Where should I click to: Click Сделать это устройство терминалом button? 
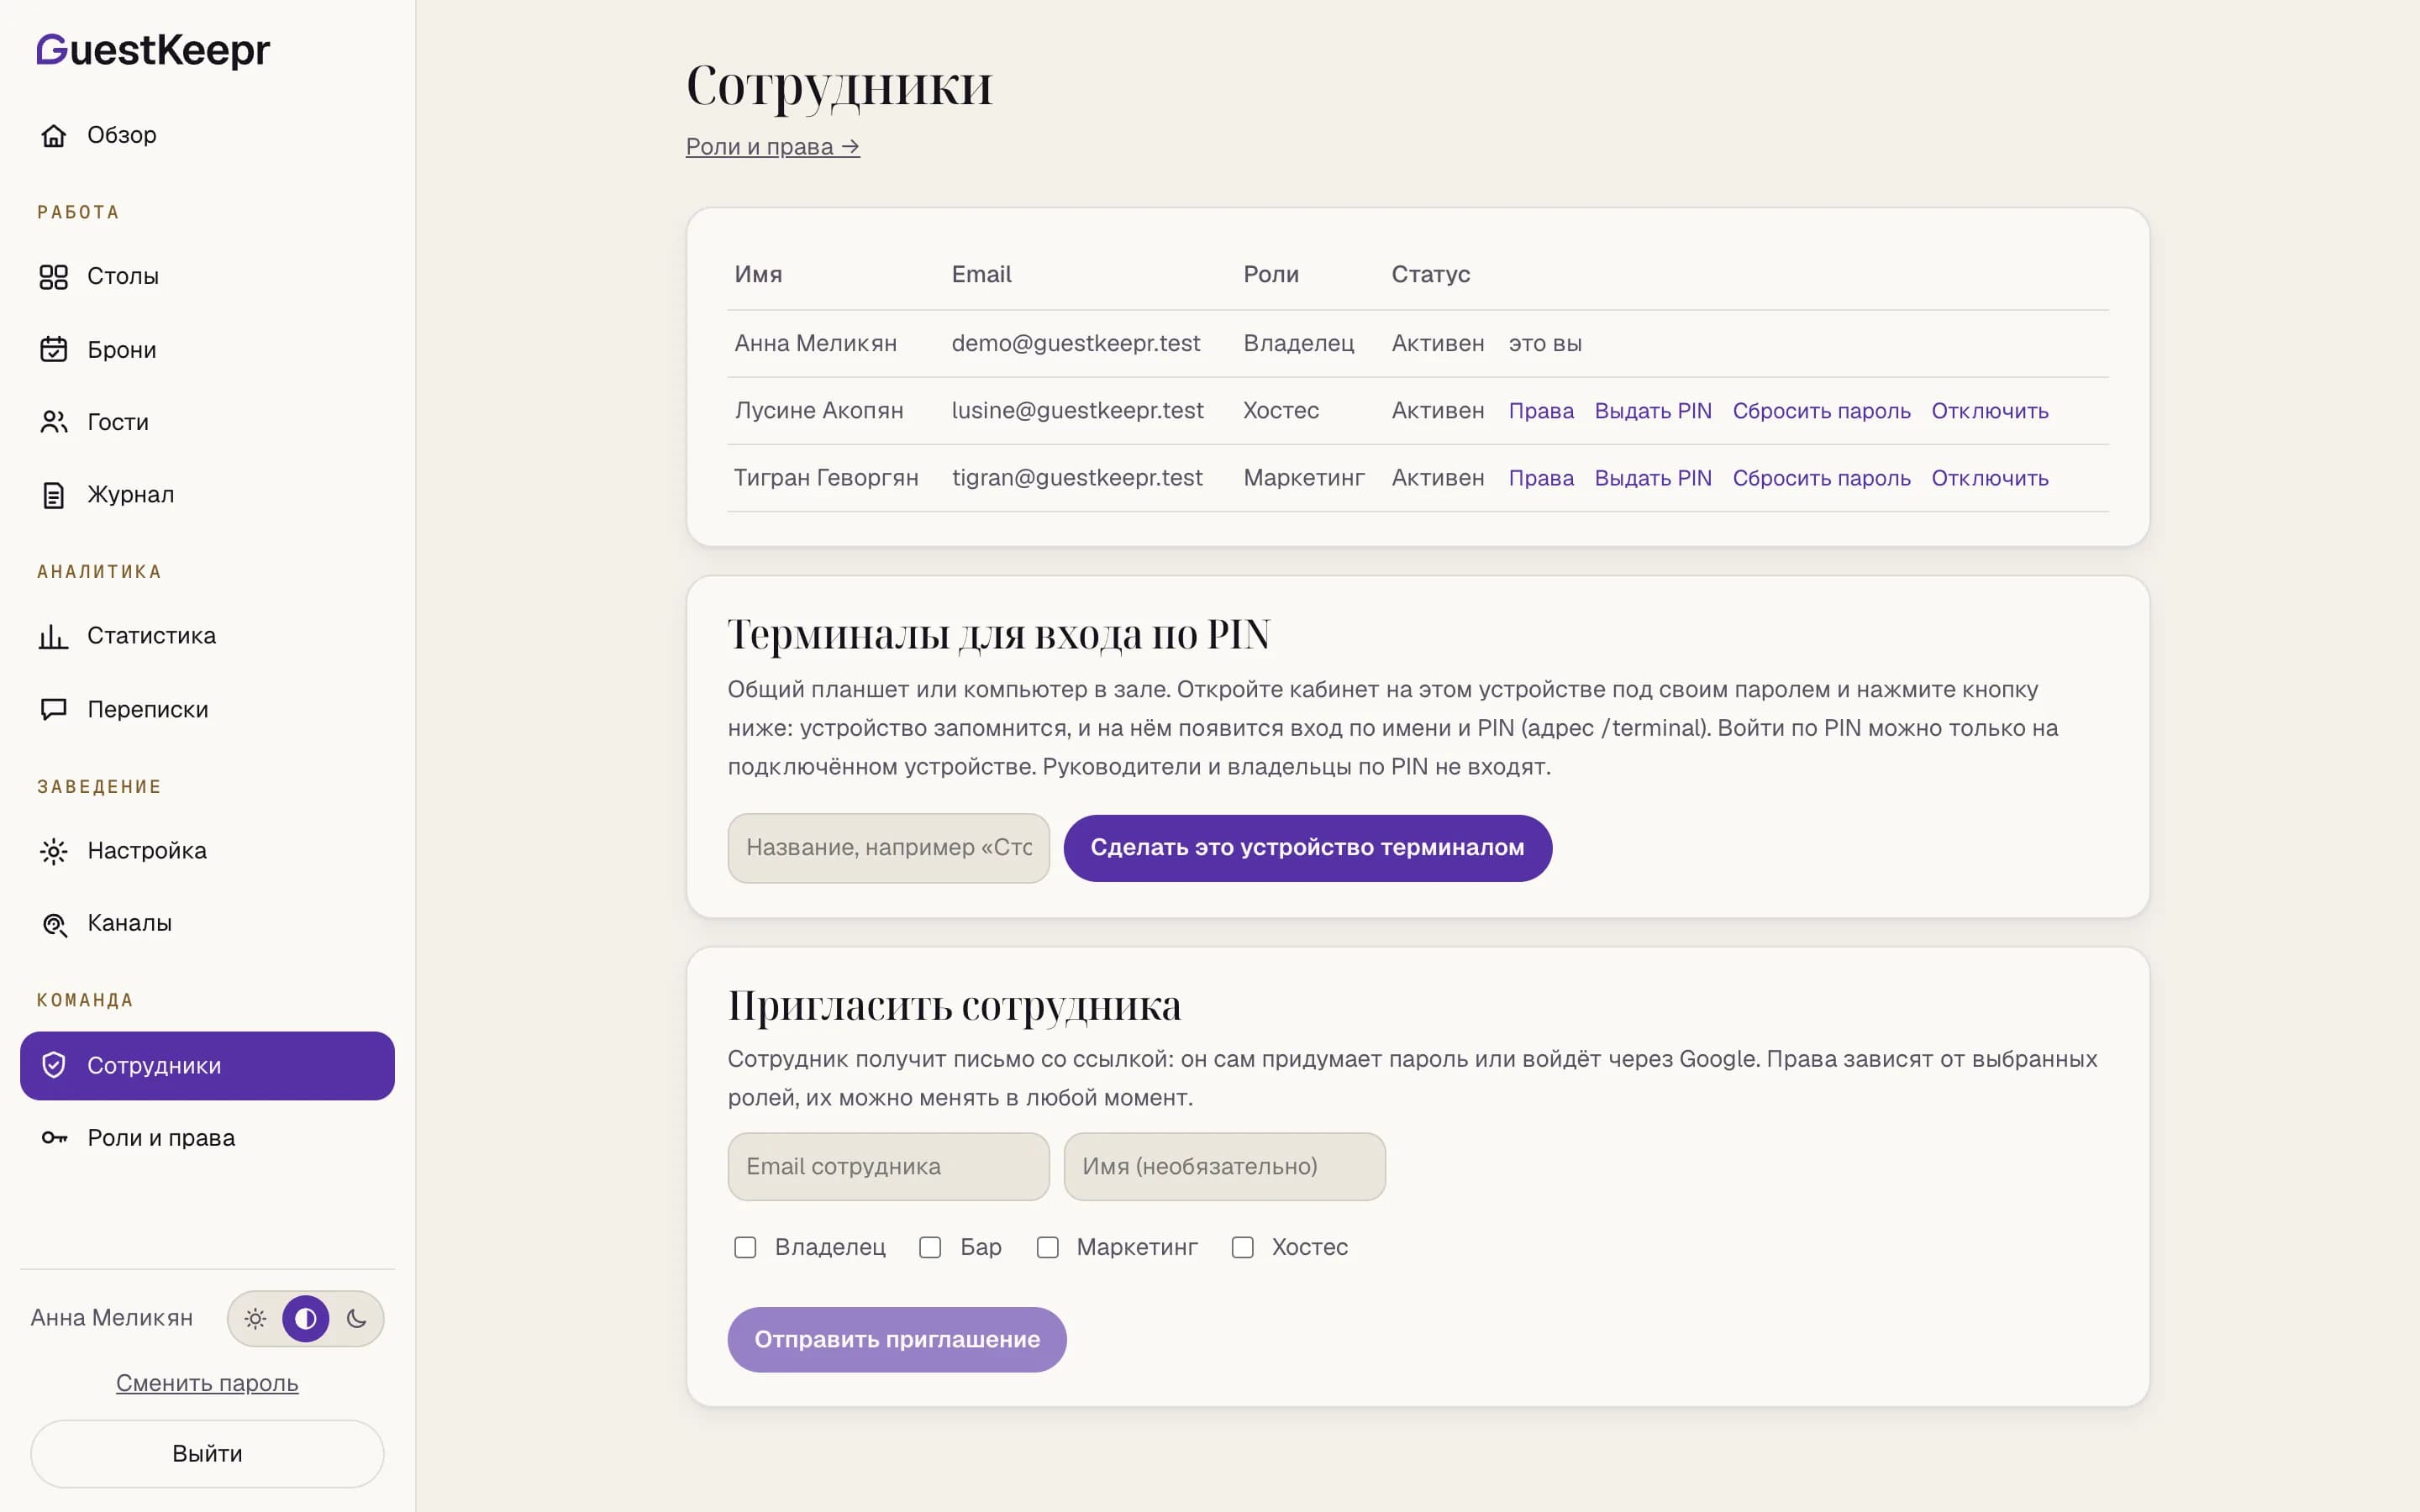tap(1307, 848)
